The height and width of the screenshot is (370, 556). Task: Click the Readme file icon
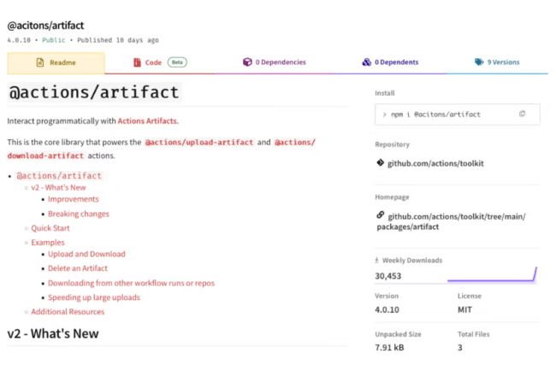(40, 62)
